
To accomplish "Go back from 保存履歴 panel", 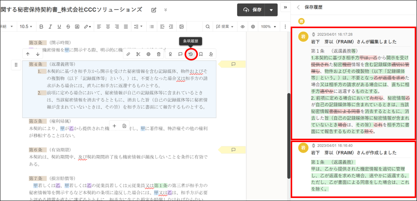I will [298, 7].
